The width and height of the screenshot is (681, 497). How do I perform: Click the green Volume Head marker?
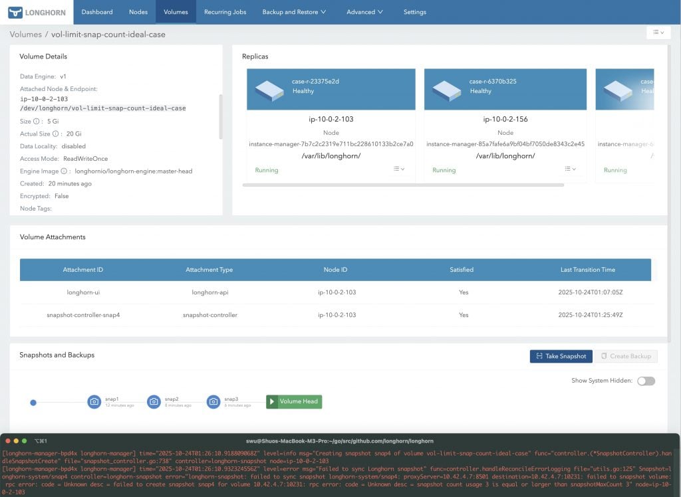point(294,401)
